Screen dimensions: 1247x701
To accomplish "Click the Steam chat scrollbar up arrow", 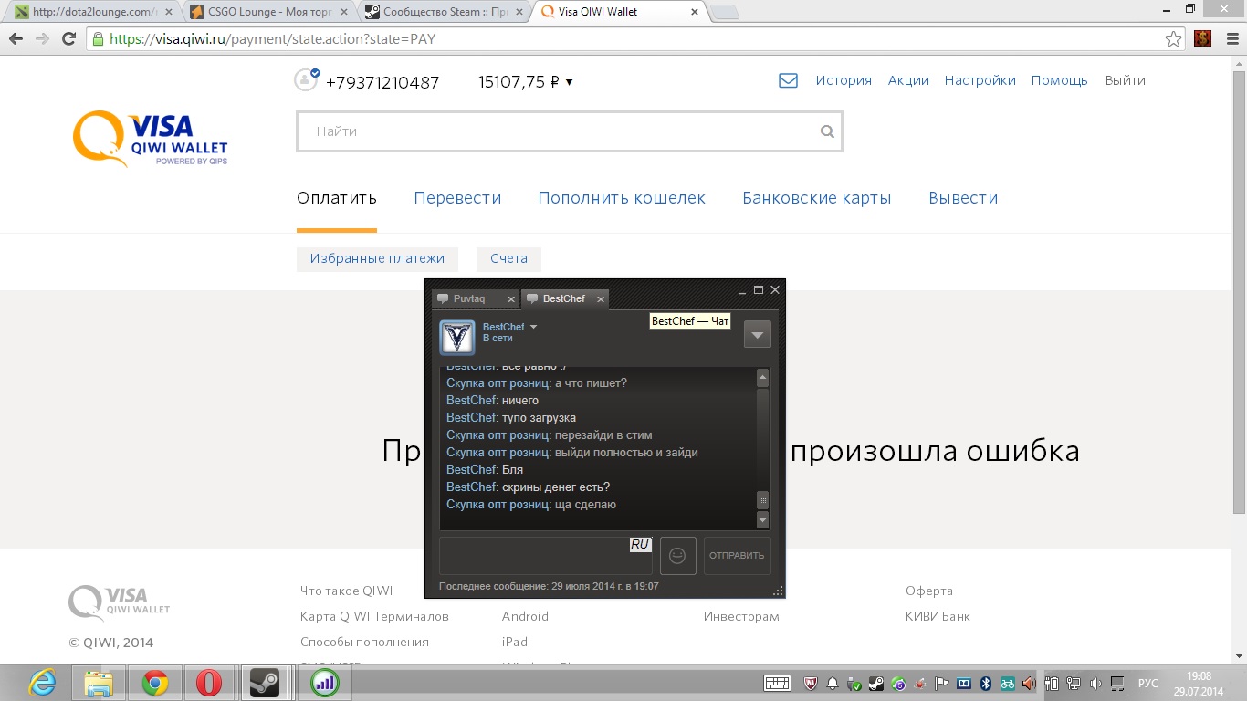I will [x=763, y=377].
